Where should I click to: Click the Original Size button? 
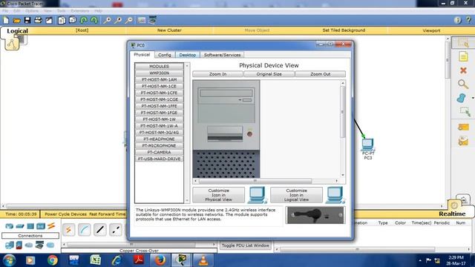269,74
